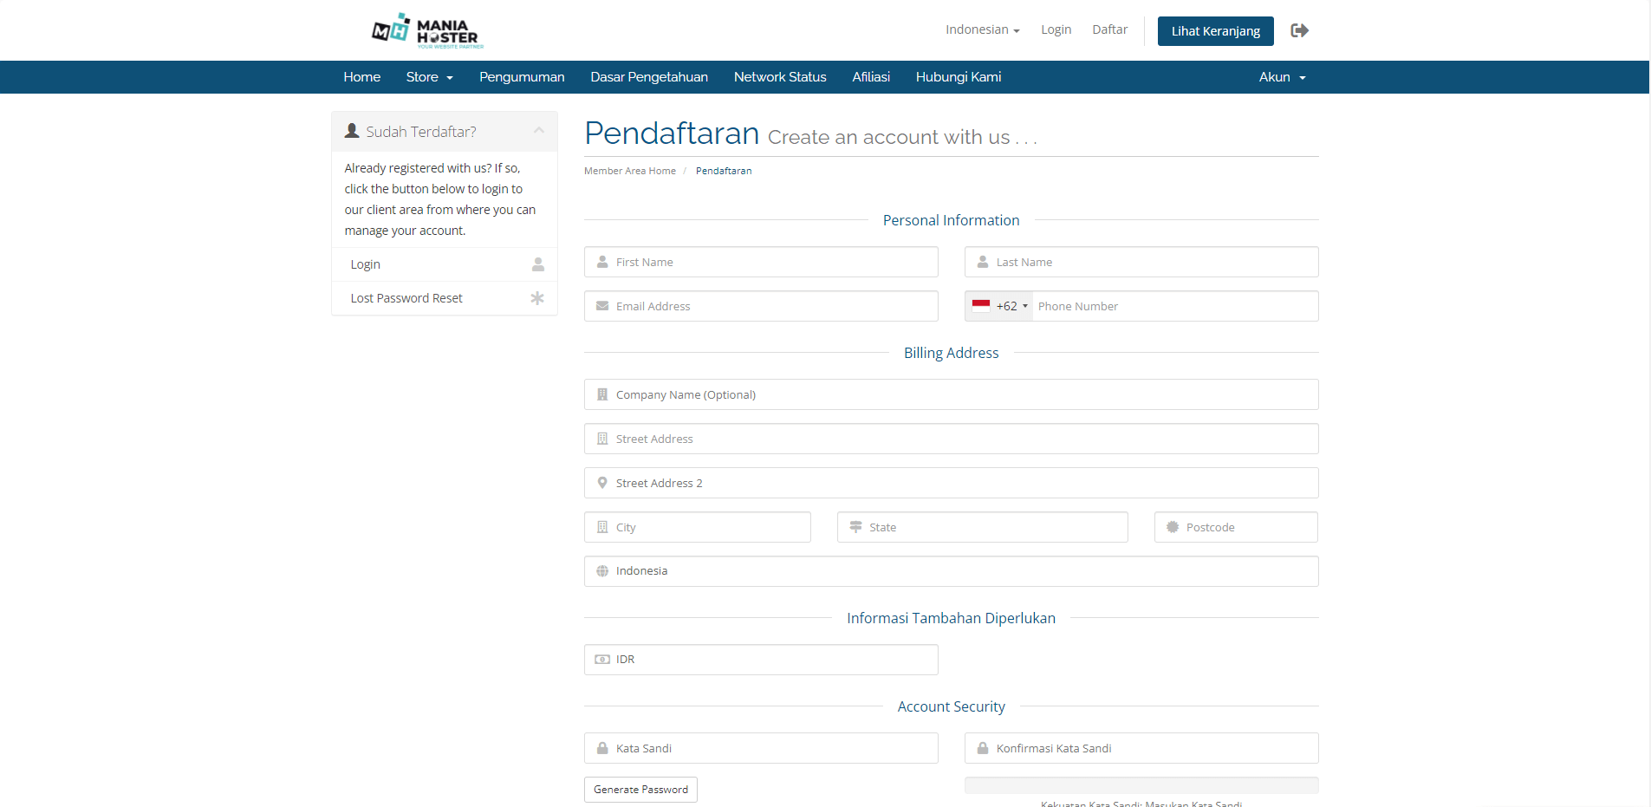Viewport: 1651px width, 807px height.
Task: Click the map pin icon in Street Address 2
Action: 602,483
